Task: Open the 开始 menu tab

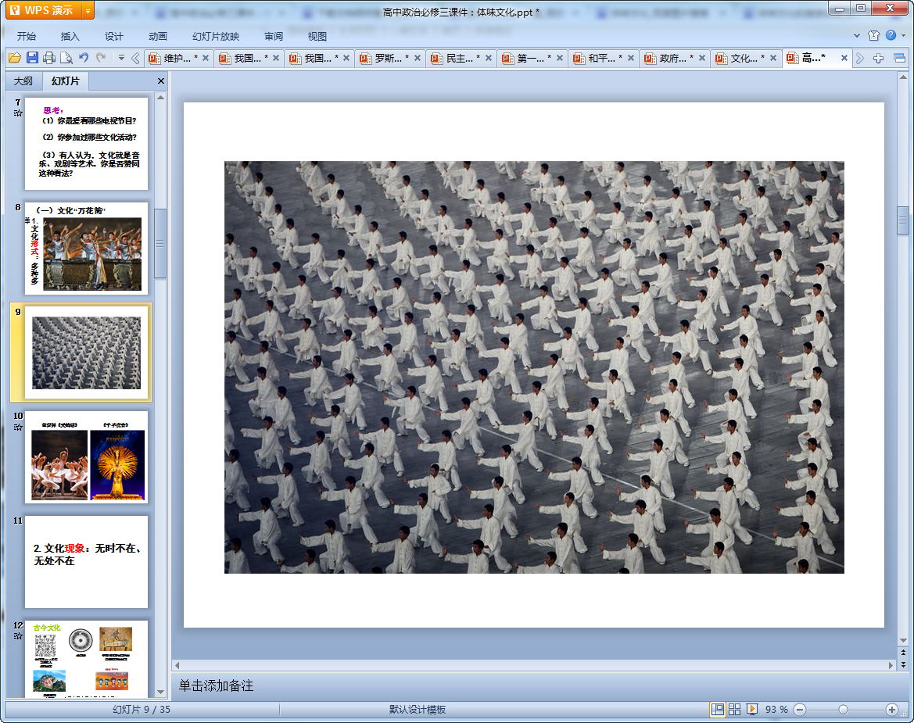Action: point(27,36)
